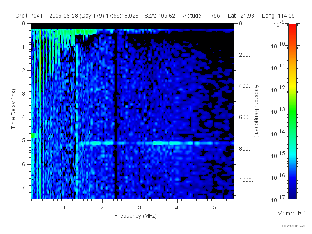
Task: Click the altitude value '755'
Action: click(215, 16)
